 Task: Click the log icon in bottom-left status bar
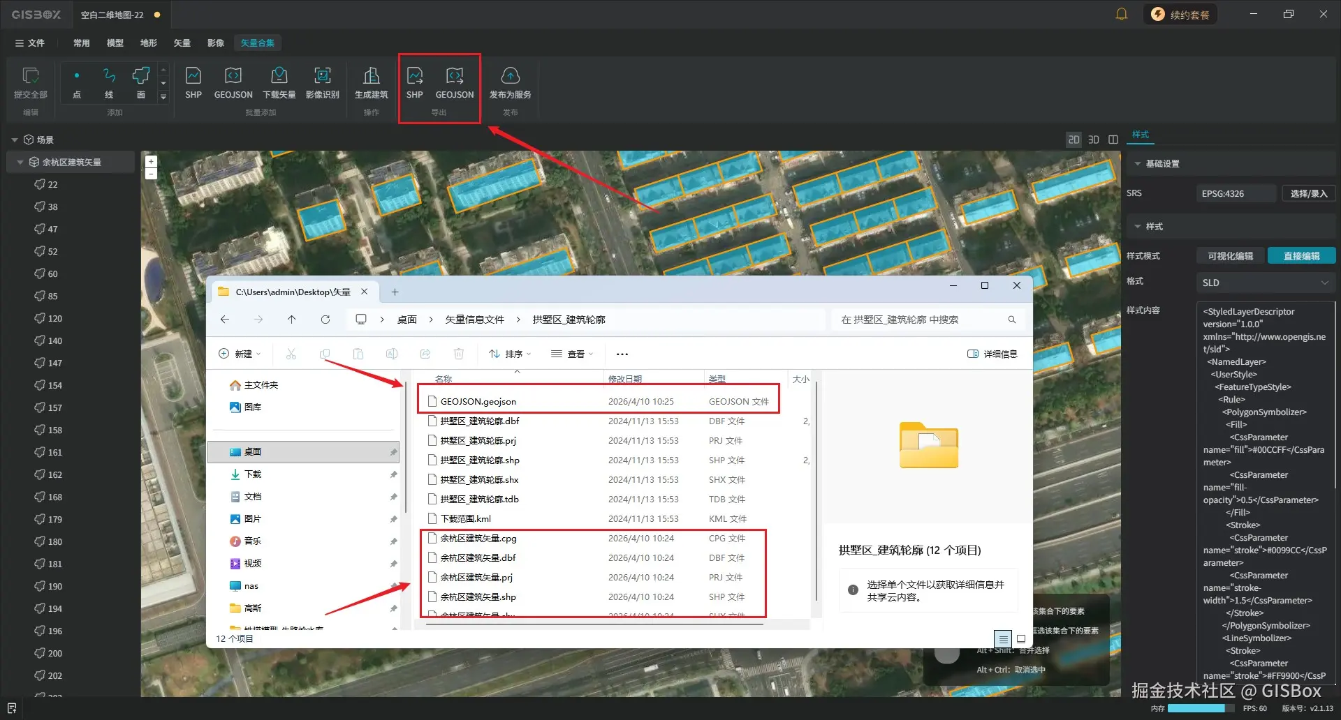(x=12, y=708)
